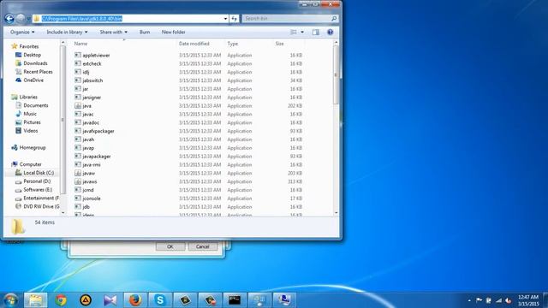Show the preview pane
This screenshot has width=548, height=308.
316,33
